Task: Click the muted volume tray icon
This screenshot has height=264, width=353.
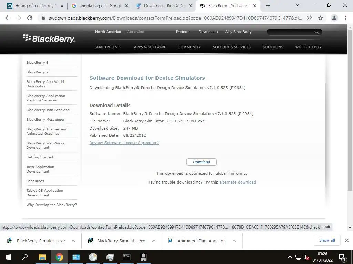Action: click(x=306, y=257)
